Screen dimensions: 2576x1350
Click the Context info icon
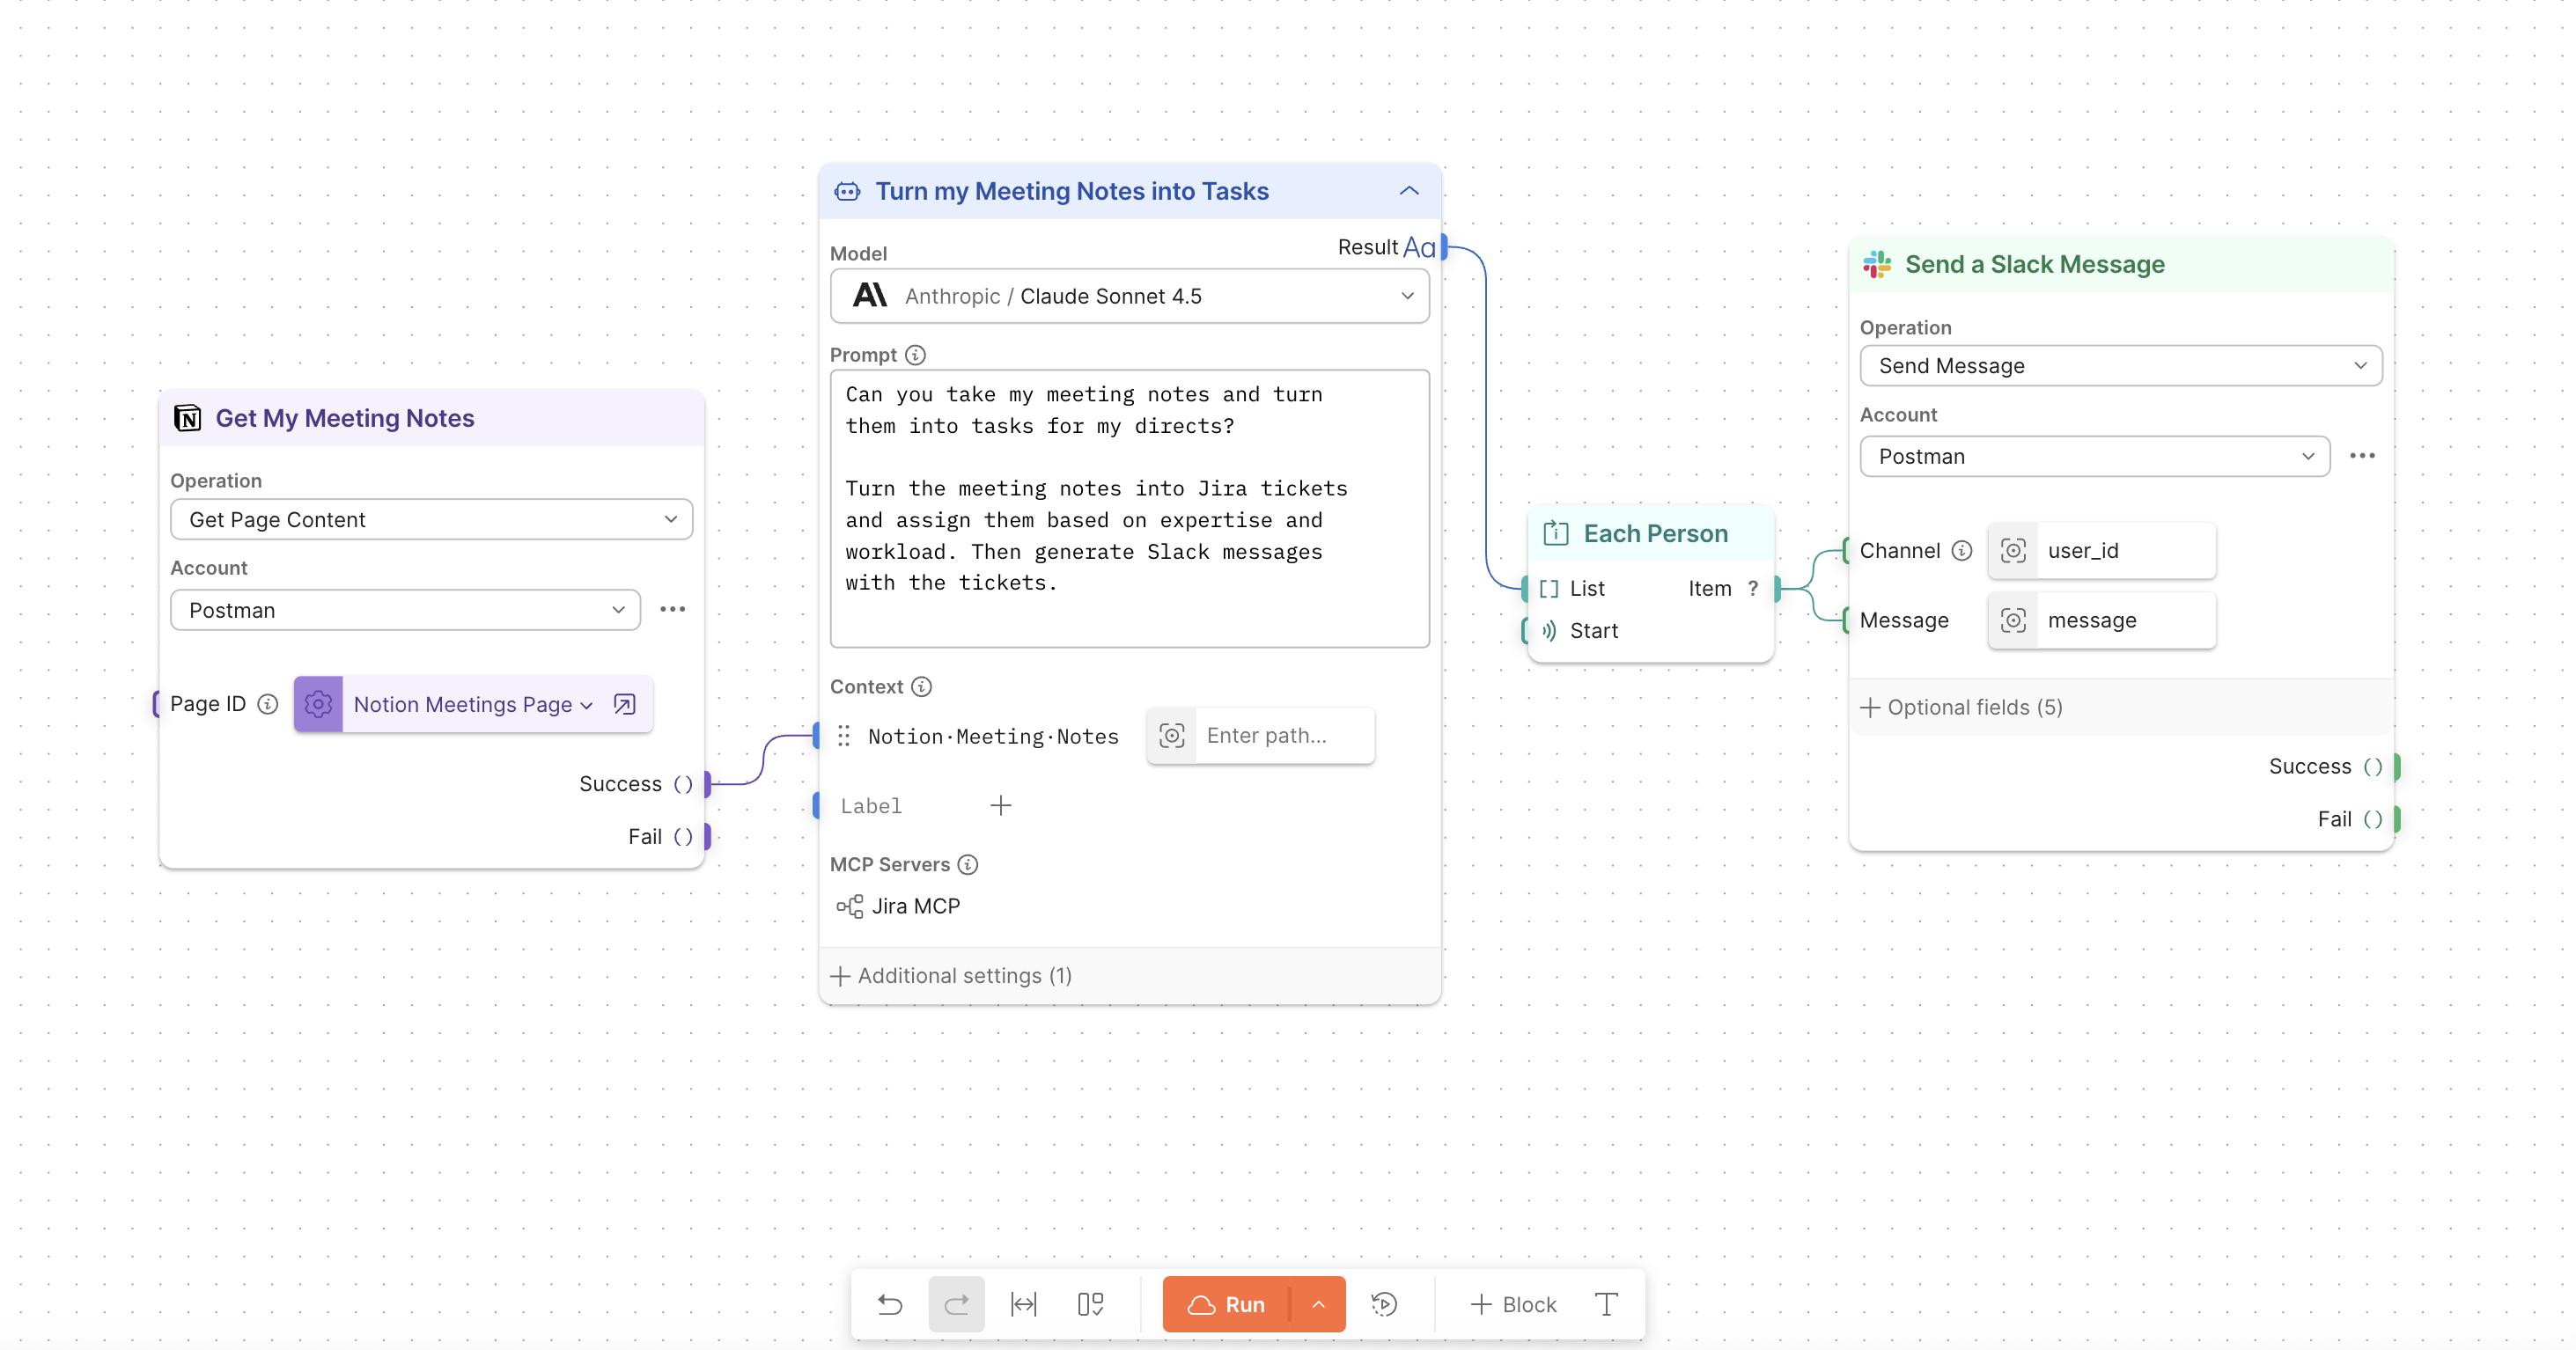[x=920, y=686]
